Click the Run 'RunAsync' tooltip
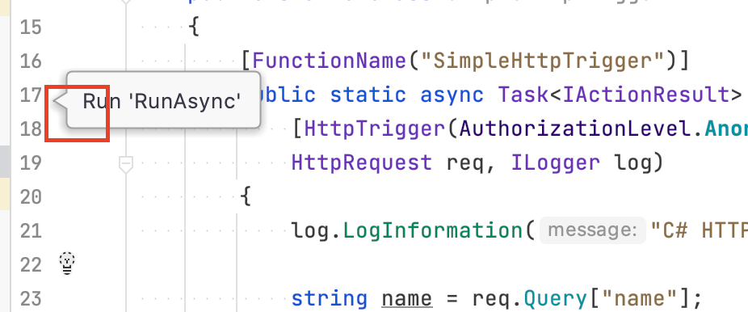Viewport: 748px width, 312px height. (x=163, y=101)
